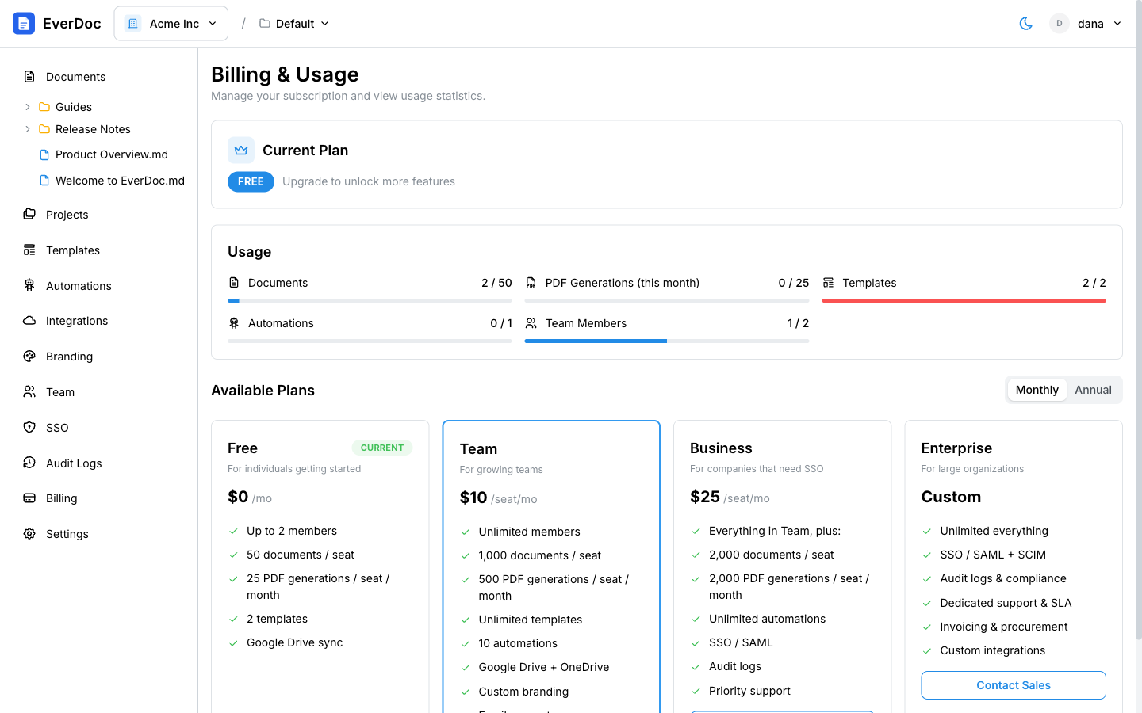This screenshot has height=713, width=1142.
Task: Select the Team plan card heading
Action: tap(478, 449)
